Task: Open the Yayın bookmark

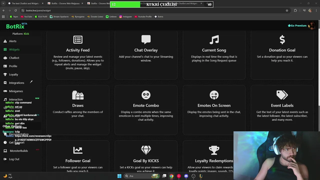Action: [14, 17]
